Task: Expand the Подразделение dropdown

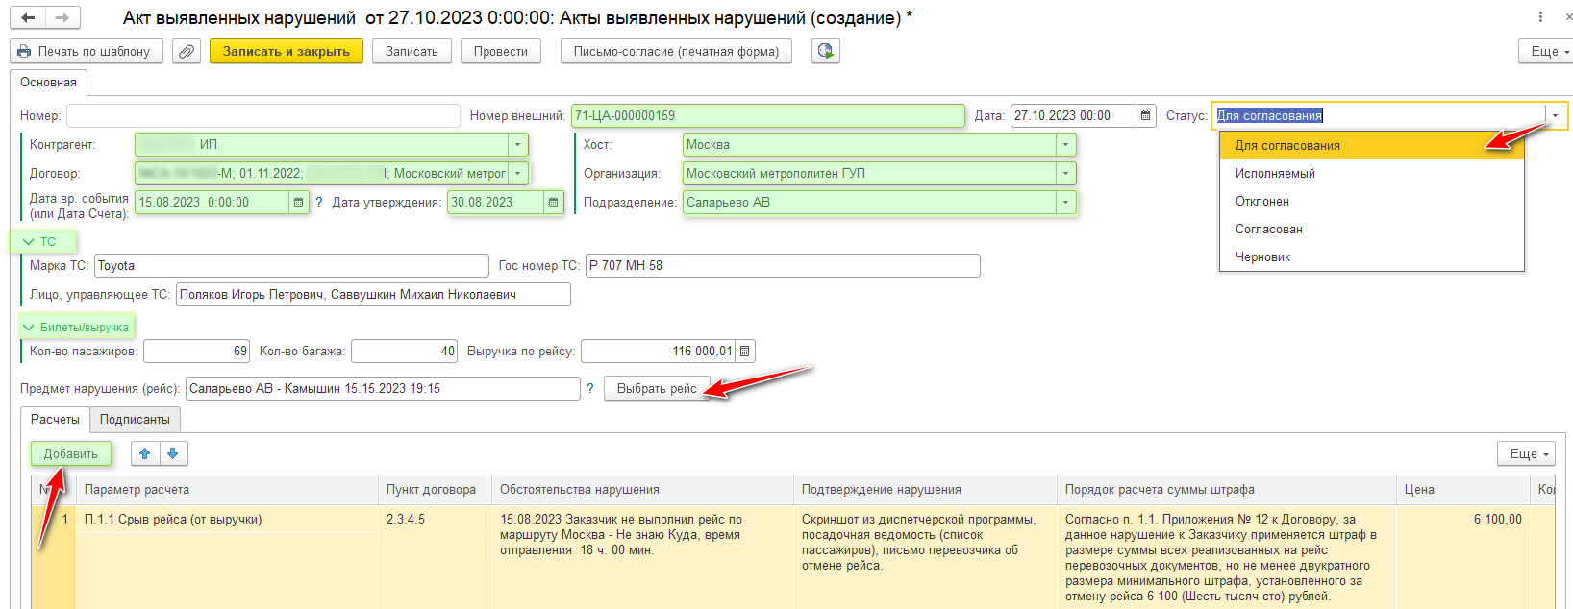Action: click(x=1065, y=203)
